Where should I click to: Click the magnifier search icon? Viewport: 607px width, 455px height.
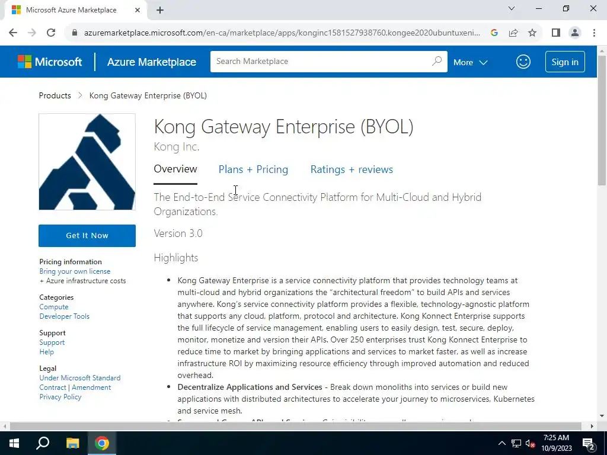tap(437, 61)
